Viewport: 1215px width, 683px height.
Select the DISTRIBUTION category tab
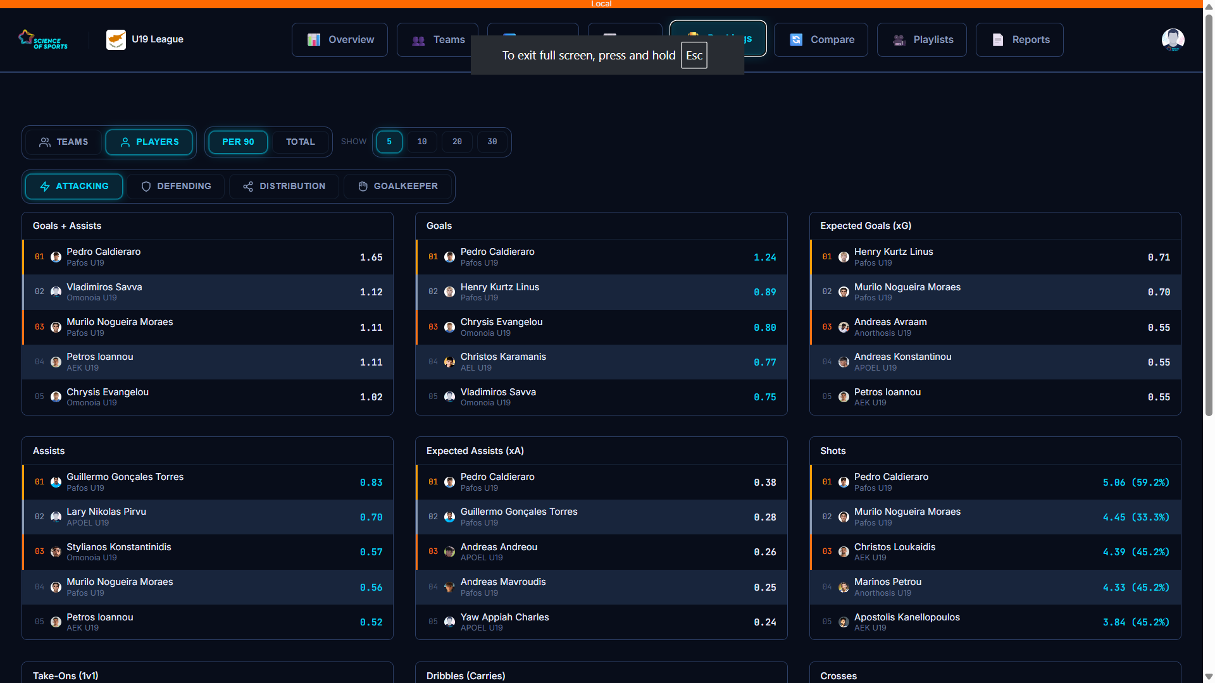[x=283, y=187]
